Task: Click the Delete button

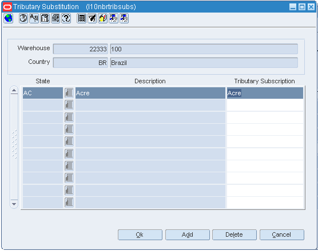Action: (x=234, y=234)
